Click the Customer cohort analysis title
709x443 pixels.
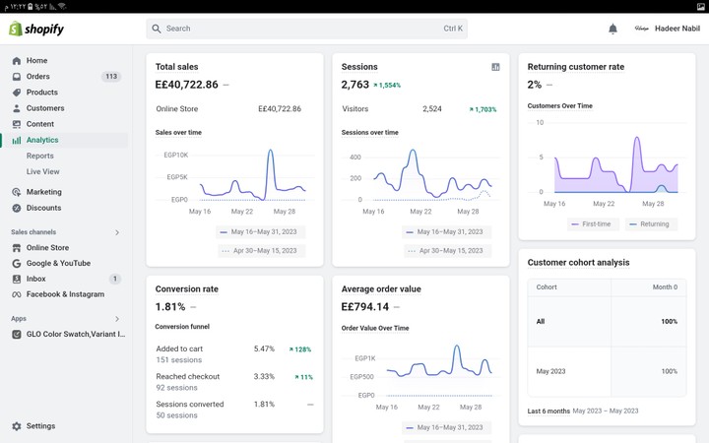[578, 262]
